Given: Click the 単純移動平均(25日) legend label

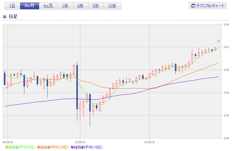Looking at the screenshot, I should point(53,147).
